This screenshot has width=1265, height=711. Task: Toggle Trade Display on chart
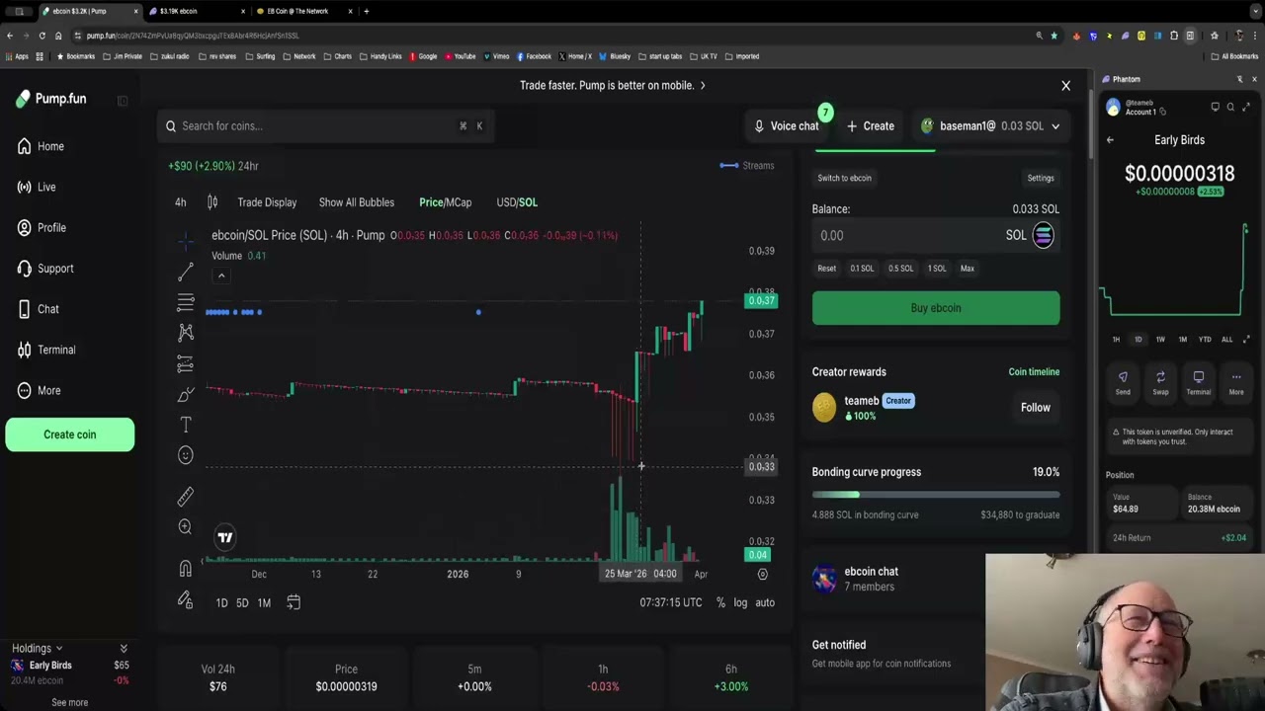pyautogui.click(x=267, y=202)
